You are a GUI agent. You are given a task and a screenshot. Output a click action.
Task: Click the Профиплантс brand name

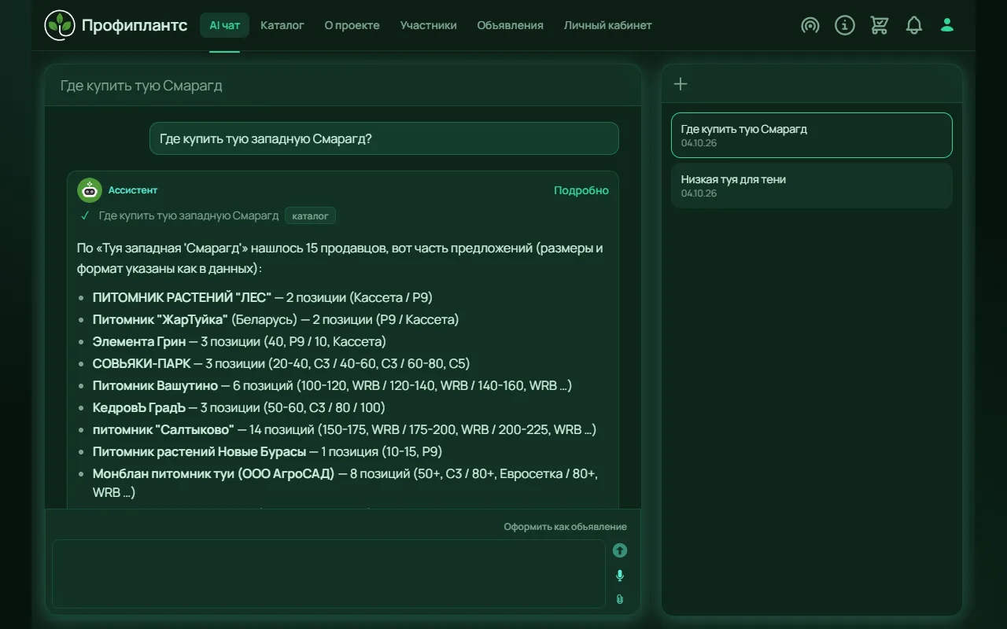click(x=135, y=25)
